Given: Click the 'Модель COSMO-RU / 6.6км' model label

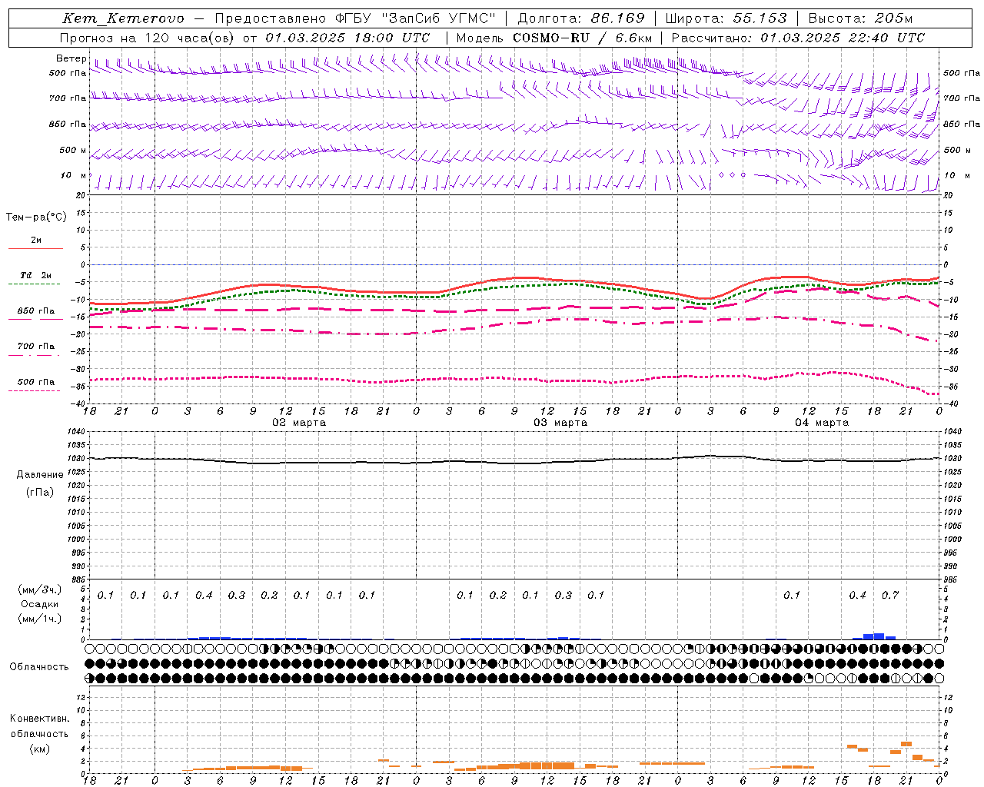Looking at the screenshot, I should tap(554, 38).
